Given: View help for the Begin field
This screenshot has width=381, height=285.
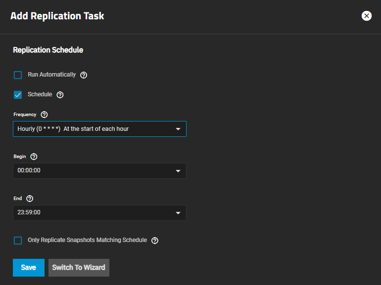Looking at the screenshot, I should pyautogui.click(x=34, y=157).
